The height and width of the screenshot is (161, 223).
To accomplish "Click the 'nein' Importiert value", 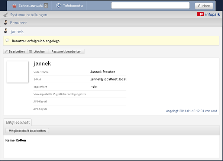I will 94,87.
